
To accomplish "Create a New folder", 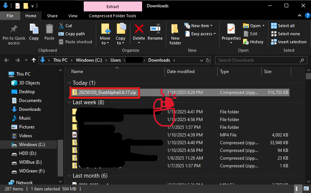I will (175, 34).
